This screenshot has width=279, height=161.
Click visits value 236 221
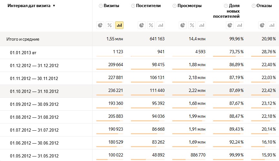[116, 91]
